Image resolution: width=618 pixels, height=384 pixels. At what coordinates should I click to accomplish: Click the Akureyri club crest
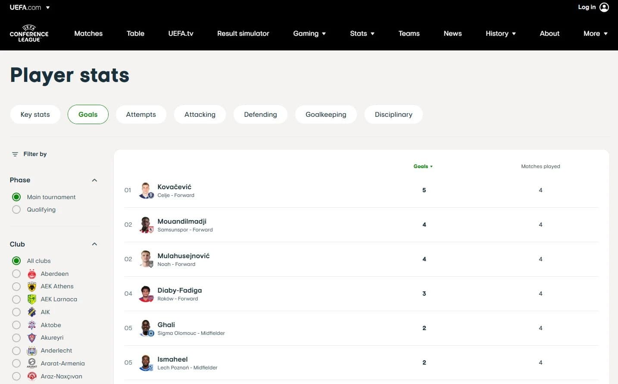tap(32, 338)
